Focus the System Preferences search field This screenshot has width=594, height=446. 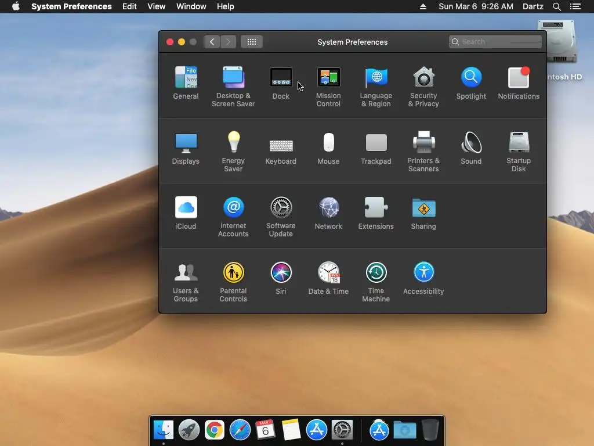495,42
